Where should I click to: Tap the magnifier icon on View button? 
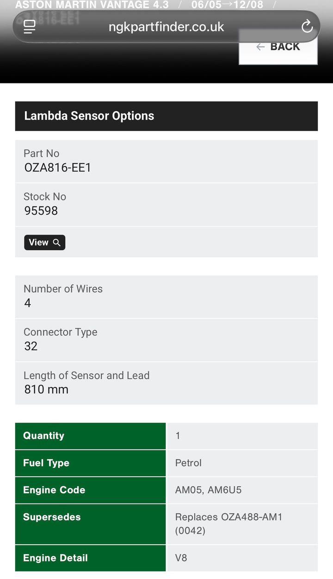tap(56, 243)
